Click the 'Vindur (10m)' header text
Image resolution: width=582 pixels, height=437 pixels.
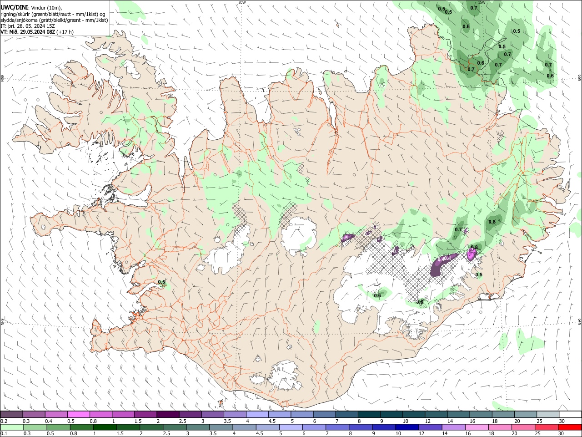(x=45, y=8)
